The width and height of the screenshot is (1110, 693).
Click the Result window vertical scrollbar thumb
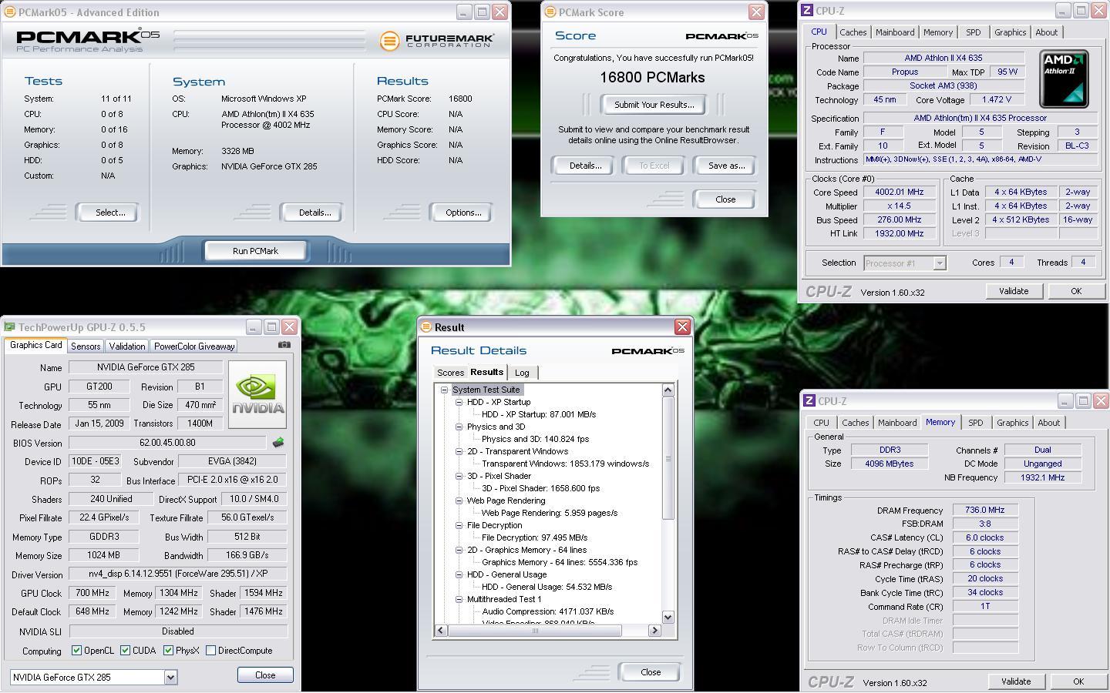668,458
